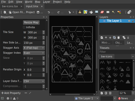Select the Shape Fill tool

(x=97, y=12)
